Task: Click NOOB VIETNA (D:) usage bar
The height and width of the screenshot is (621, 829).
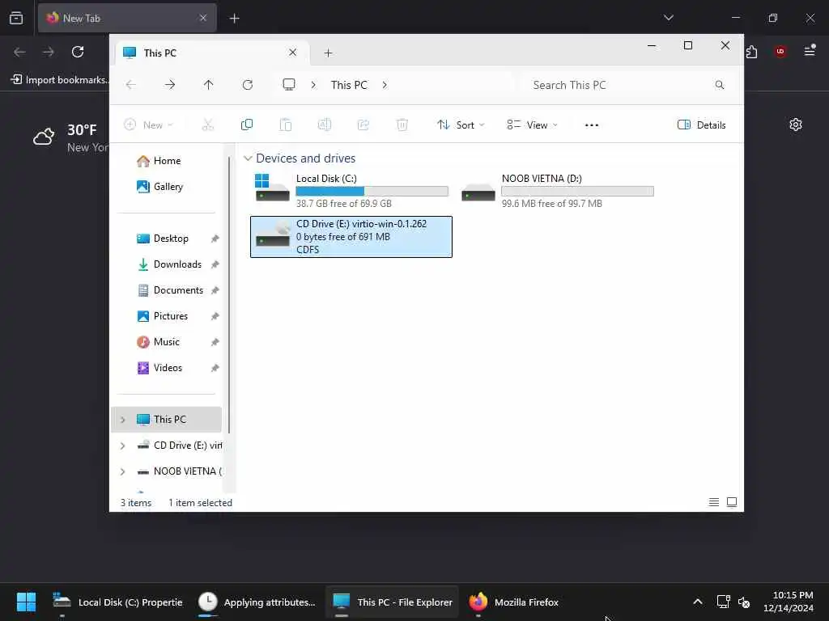Action: [577, 191]
